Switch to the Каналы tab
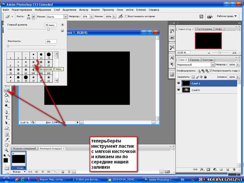This screenshot has height=183, width=244. [x=195, y=60]
